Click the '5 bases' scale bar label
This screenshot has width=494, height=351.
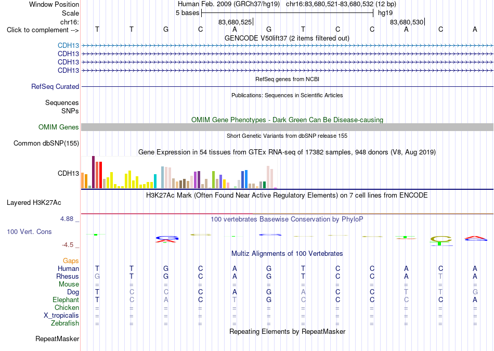[187, 13]
